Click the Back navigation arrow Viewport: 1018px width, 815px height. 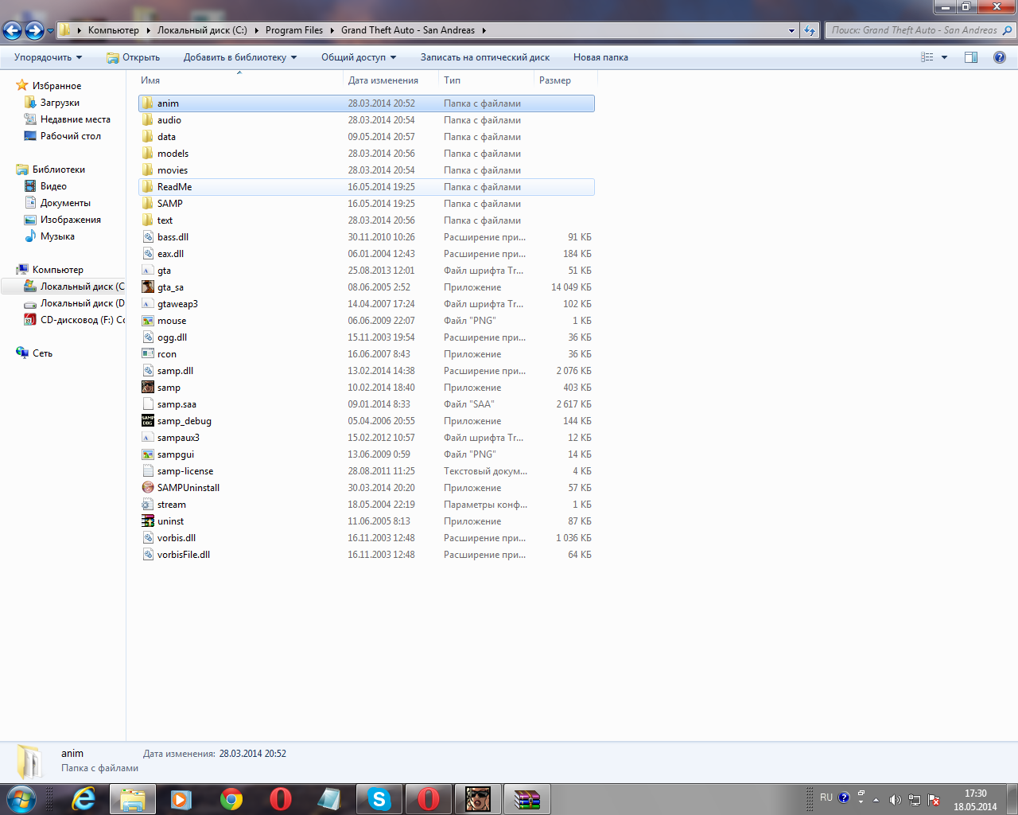click(13, 30)
